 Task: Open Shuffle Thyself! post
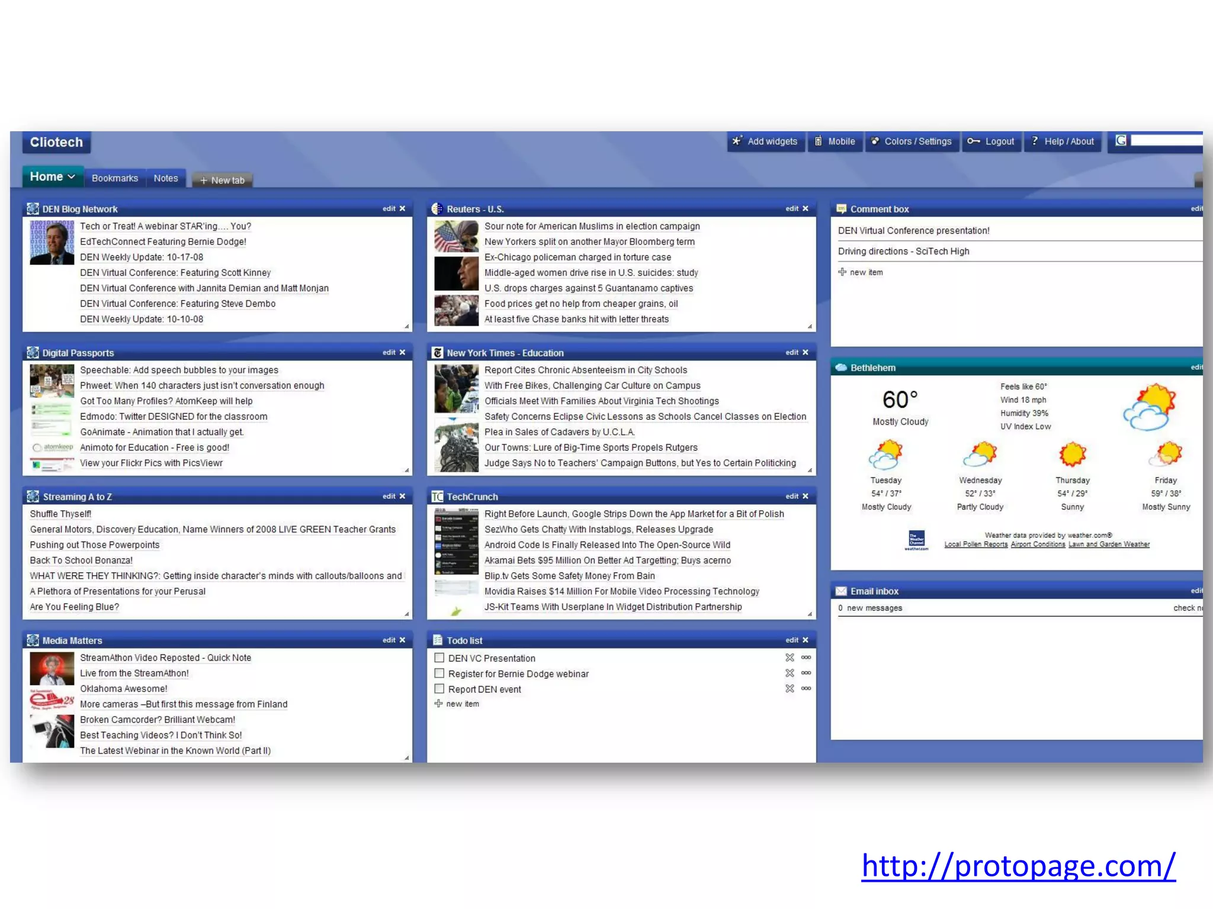click(60, 514)
